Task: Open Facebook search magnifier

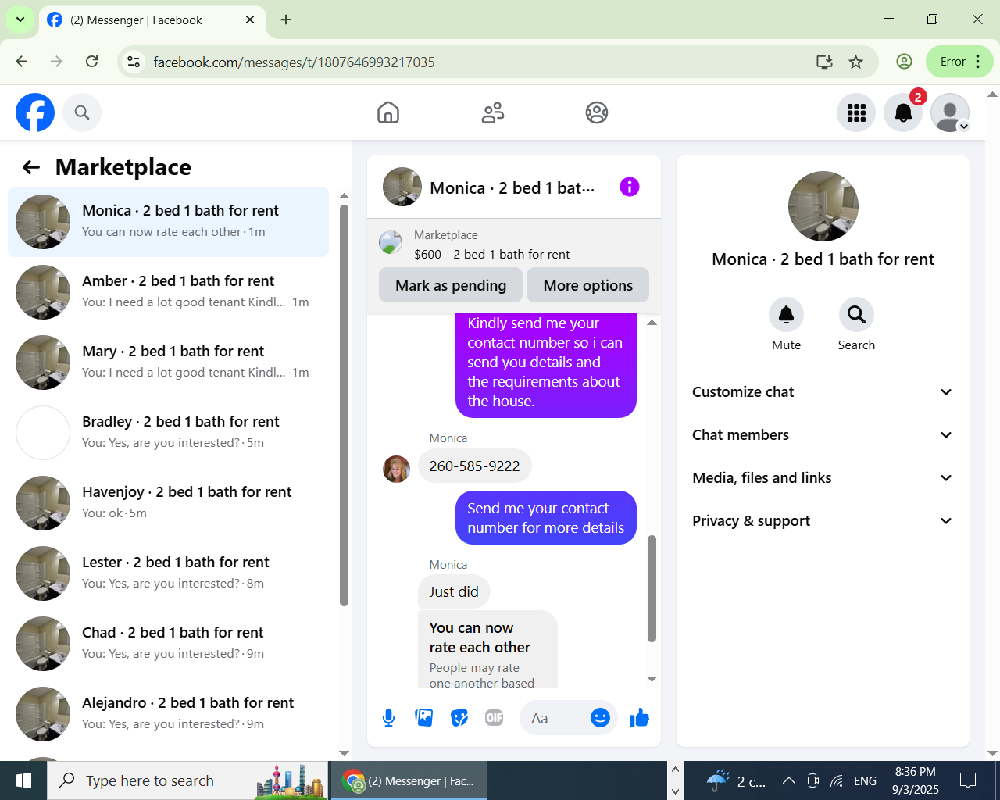Action: pos(82,112)
